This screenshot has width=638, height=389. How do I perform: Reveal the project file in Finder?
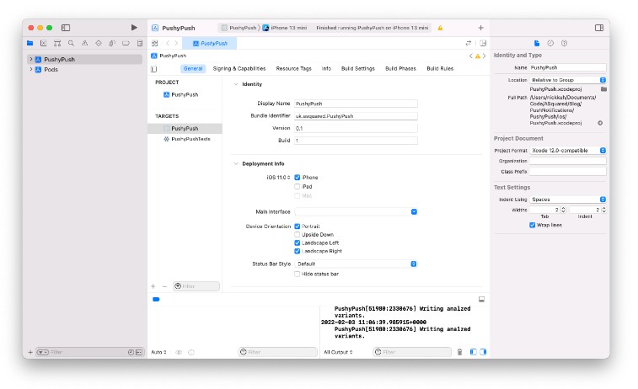(x=600, y=123)
